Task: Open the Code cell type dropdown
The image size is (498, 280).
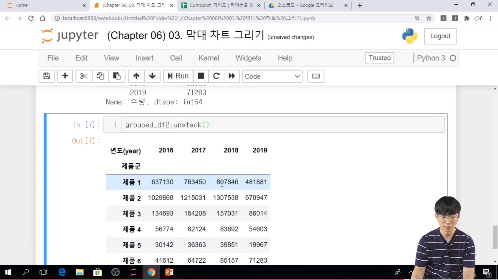Action: pyautogui.click(x=272, y=76)
